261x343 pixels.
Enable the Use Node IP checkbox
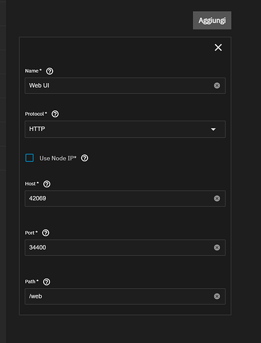pyautogui.click(x=29, y=158)
